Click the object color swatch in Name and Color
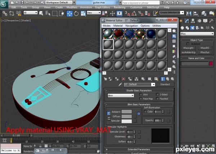Image resolution: width=216 pixels, height=154 pixels. (x=211, y=63)
